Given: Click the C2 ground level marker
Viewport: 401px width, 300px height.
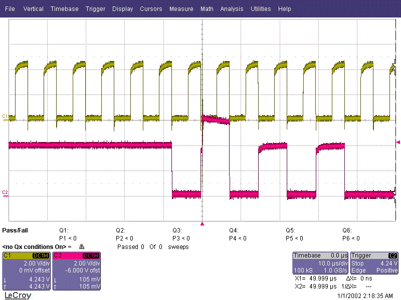Looking at the screenshot, I should [6, 192].
